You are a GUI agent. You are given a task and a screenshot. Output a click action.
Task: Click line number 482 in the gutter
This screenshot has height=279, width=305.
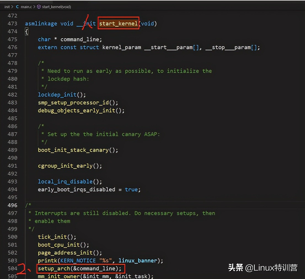tap(12, 95)
